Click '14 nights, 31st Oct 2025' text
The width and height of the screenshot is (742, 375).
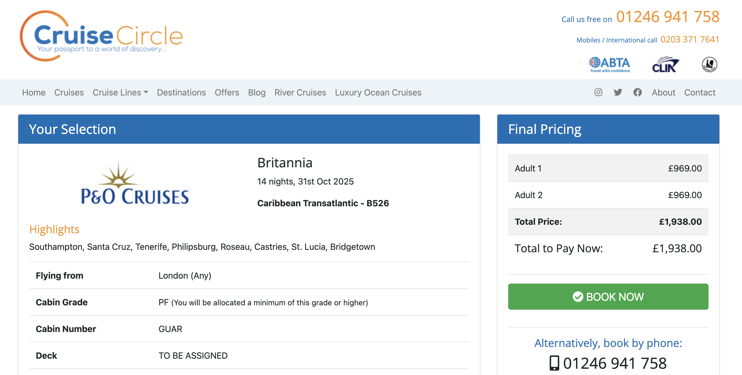point(305,182)
